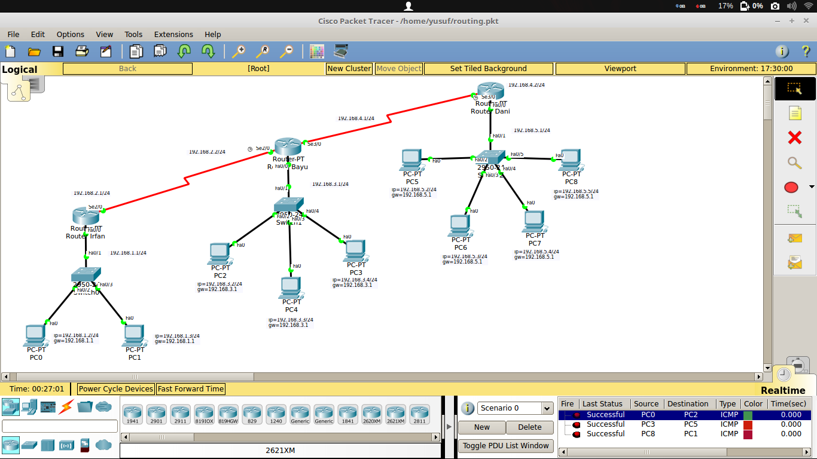
Task: Expand the device list with right arrow
Action: point(449,426)
